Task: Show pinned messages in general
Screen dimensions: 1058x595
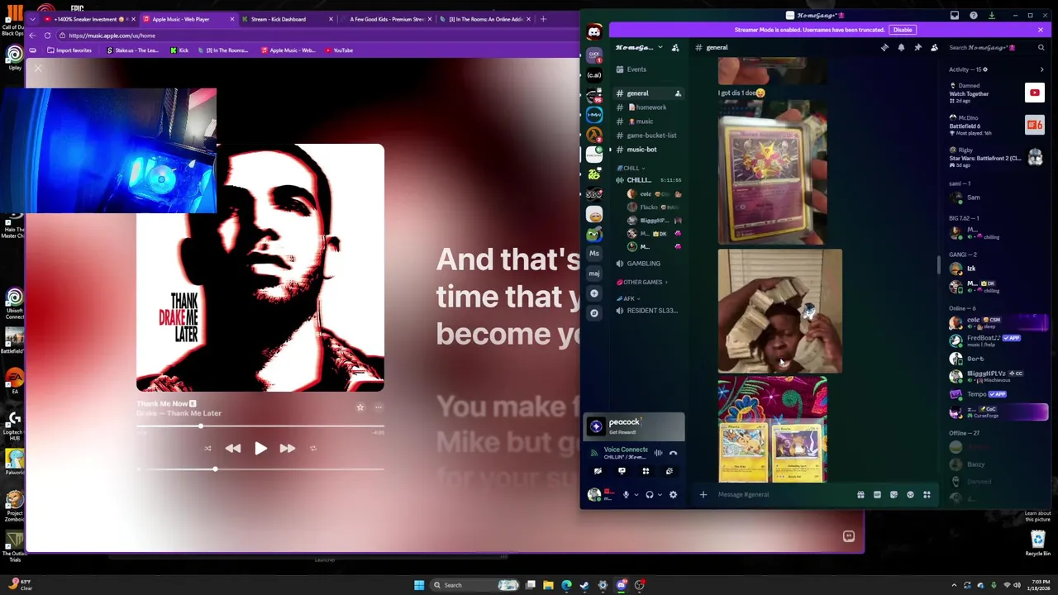Action: coord(917,48)
